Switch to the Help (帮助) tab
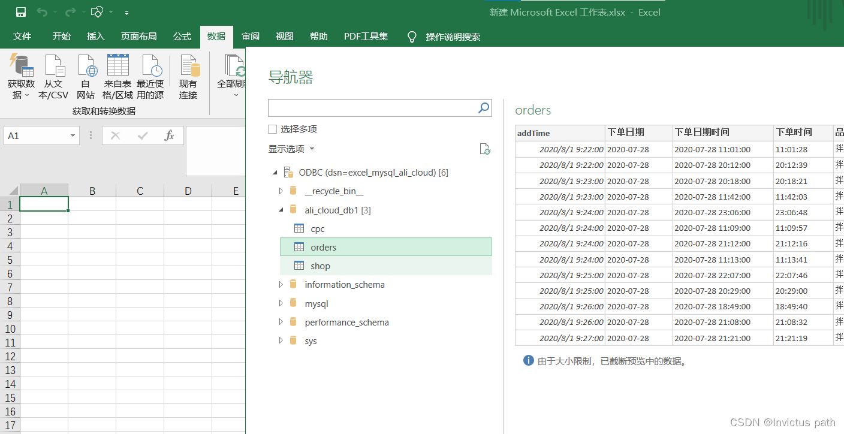 click(x=319, y=37)
